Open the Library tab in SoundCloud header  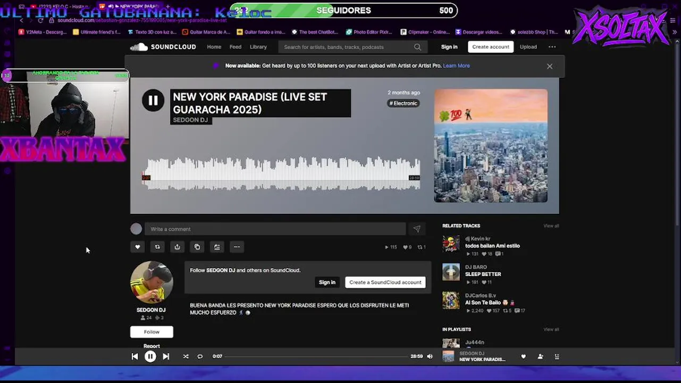258,47
